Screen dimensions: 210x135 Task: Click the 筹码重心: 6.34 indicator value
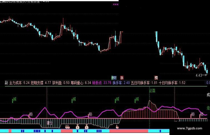click(81, 83)
